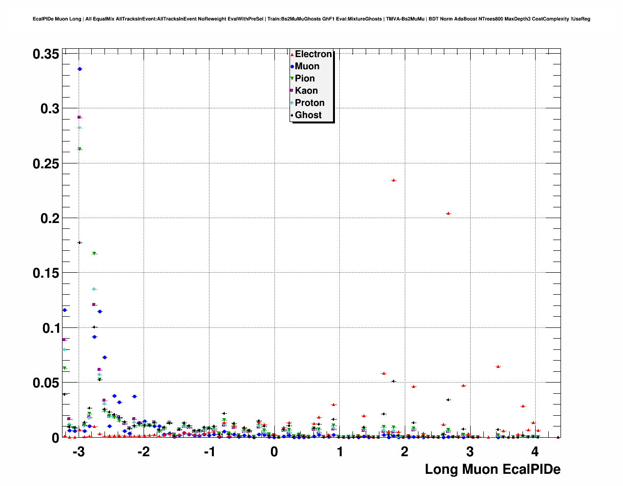Click the black Ghost marker in legend
The width and height of the screenshot is (623, 486).
(292, 115)
